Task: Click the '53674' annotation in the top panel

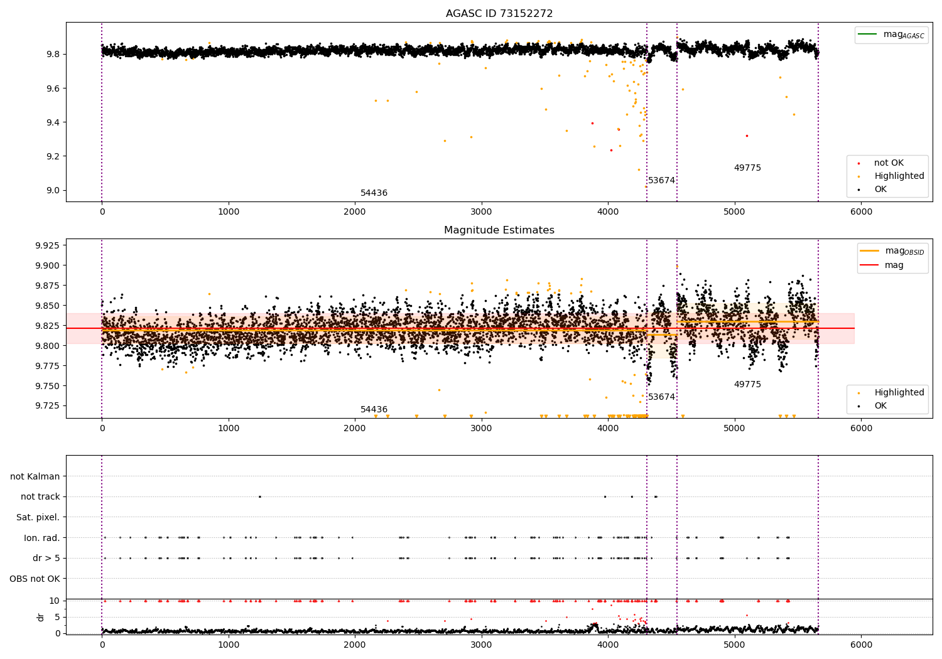Action: coord(661,181)
